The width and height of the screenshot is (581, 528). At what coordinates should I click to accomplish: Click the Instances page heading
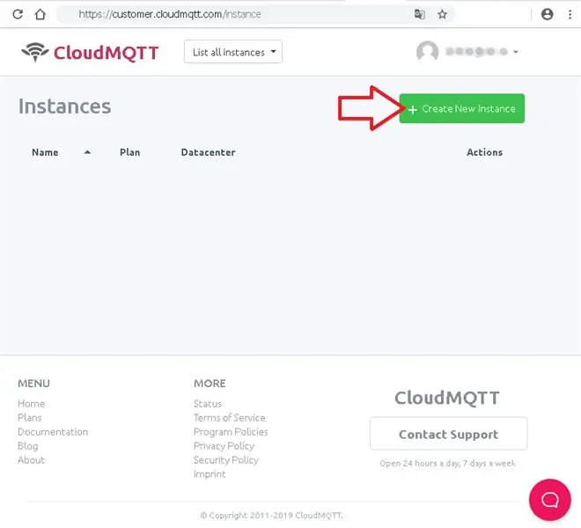click(x=64, y=106)
